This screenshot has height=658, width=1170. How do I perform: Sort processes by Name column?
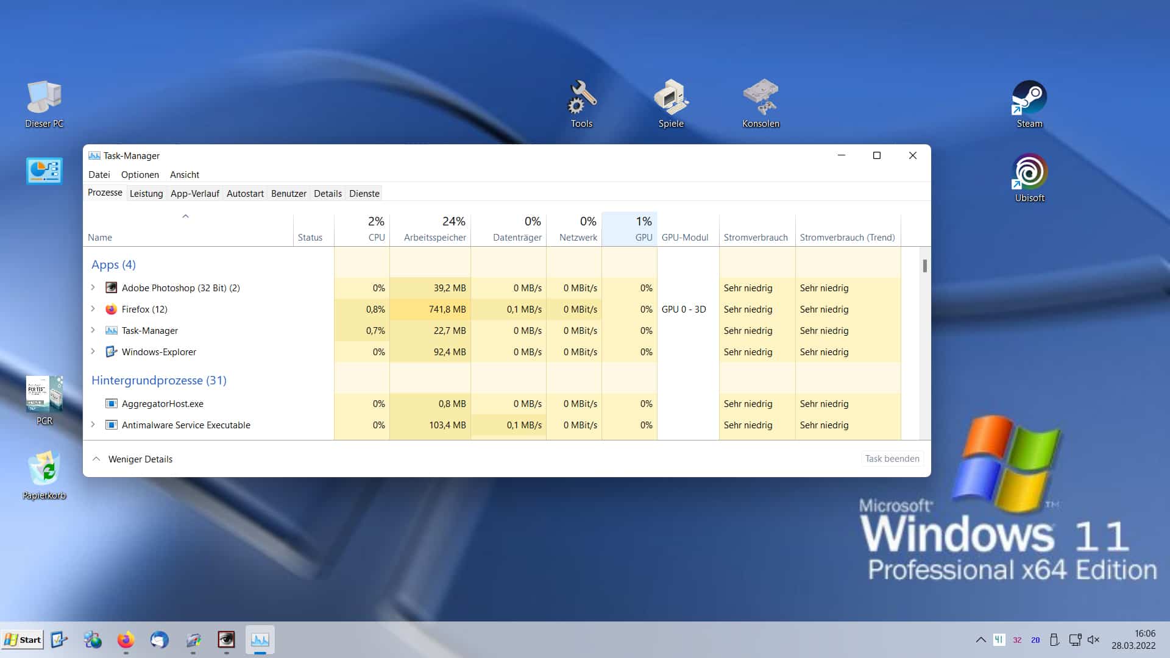(188, 230)
